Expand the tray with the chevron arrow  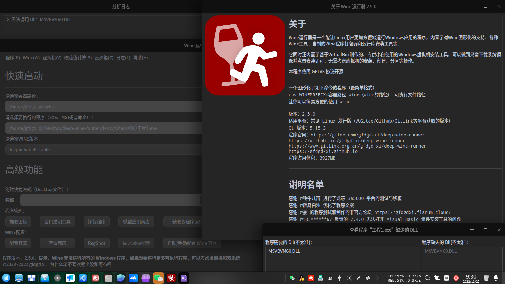377,278
